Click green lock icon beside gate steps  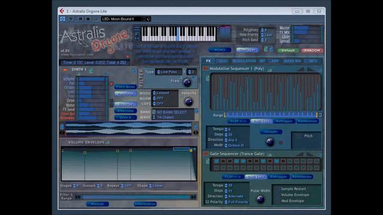pyautogui.click(x=208, y=161)
